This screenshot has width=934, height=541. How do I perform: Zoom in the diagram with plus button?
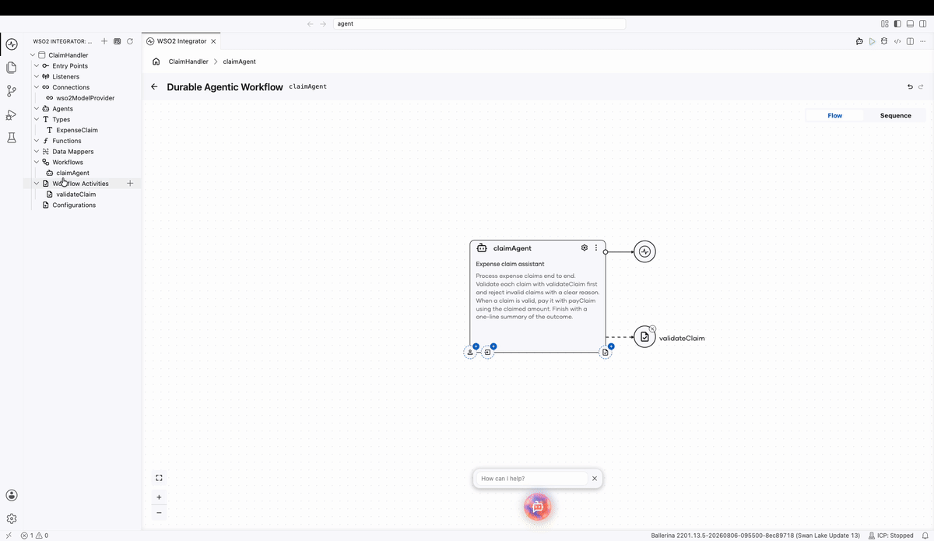click(x=159, y=497)
